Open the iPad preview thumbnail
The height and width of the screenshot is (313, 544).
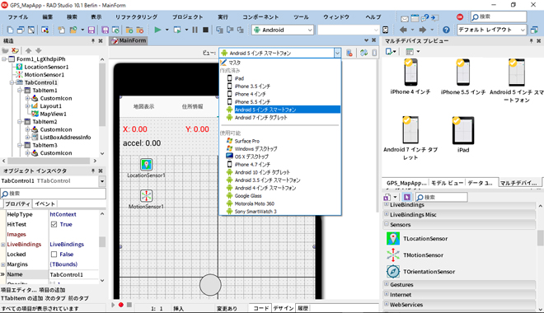pos(463,131)
